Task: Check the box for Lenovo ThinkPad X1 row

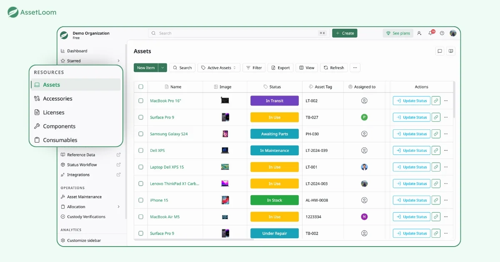Action: (141, 184)
